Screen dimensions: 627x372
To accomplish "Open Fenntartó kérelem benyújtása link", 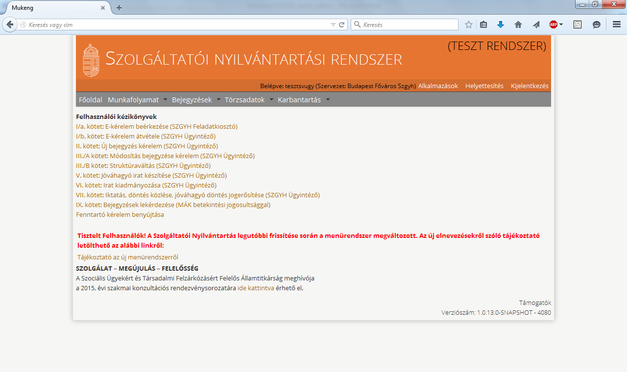I will pyautogui.click(x=120, y=215).
